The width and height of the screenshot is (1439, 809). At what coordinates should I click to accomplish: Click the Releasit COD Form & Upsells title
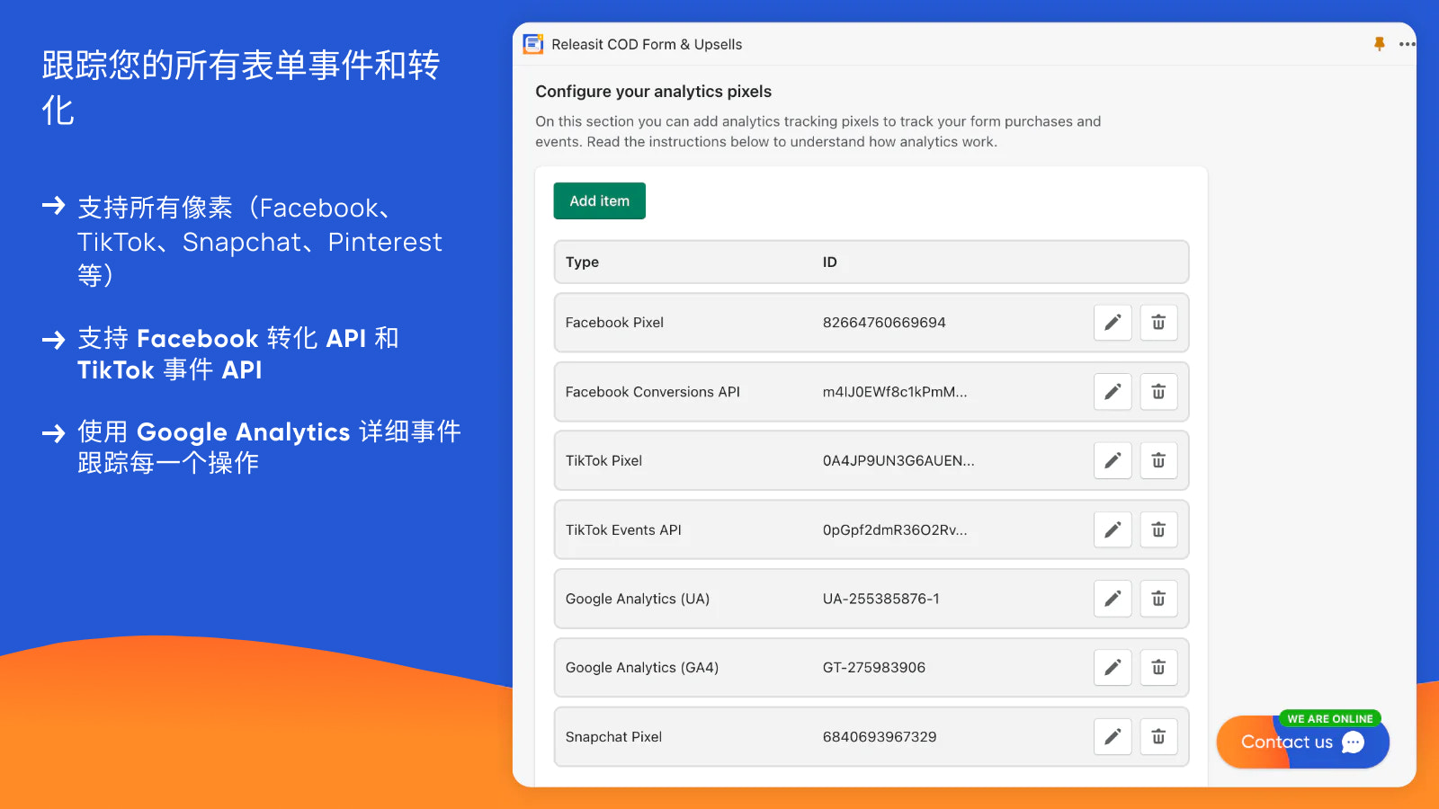[x=647, y=45]
